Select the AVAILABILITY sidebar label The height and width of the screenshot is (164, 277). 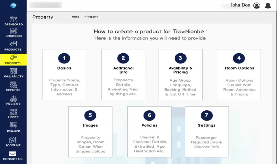coord(14,76)
